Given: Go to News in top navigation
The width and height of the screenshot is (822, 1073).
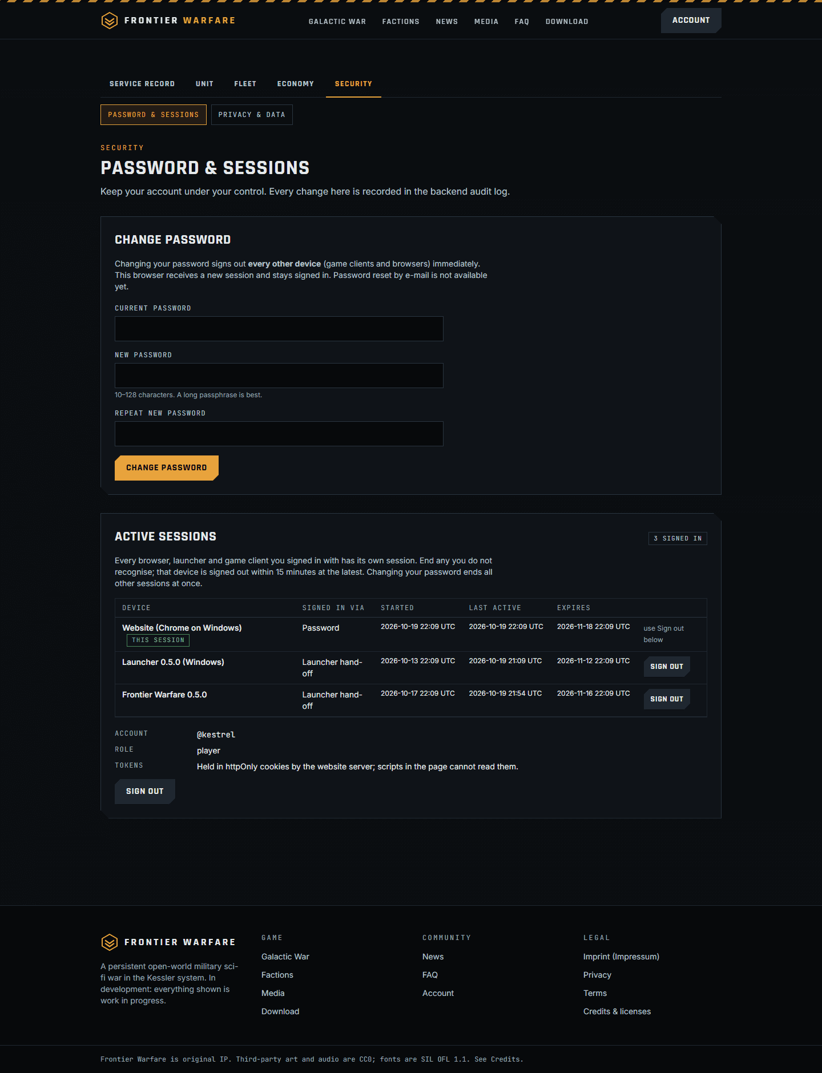Looking at the screenshot, I should tap(447, 22).
